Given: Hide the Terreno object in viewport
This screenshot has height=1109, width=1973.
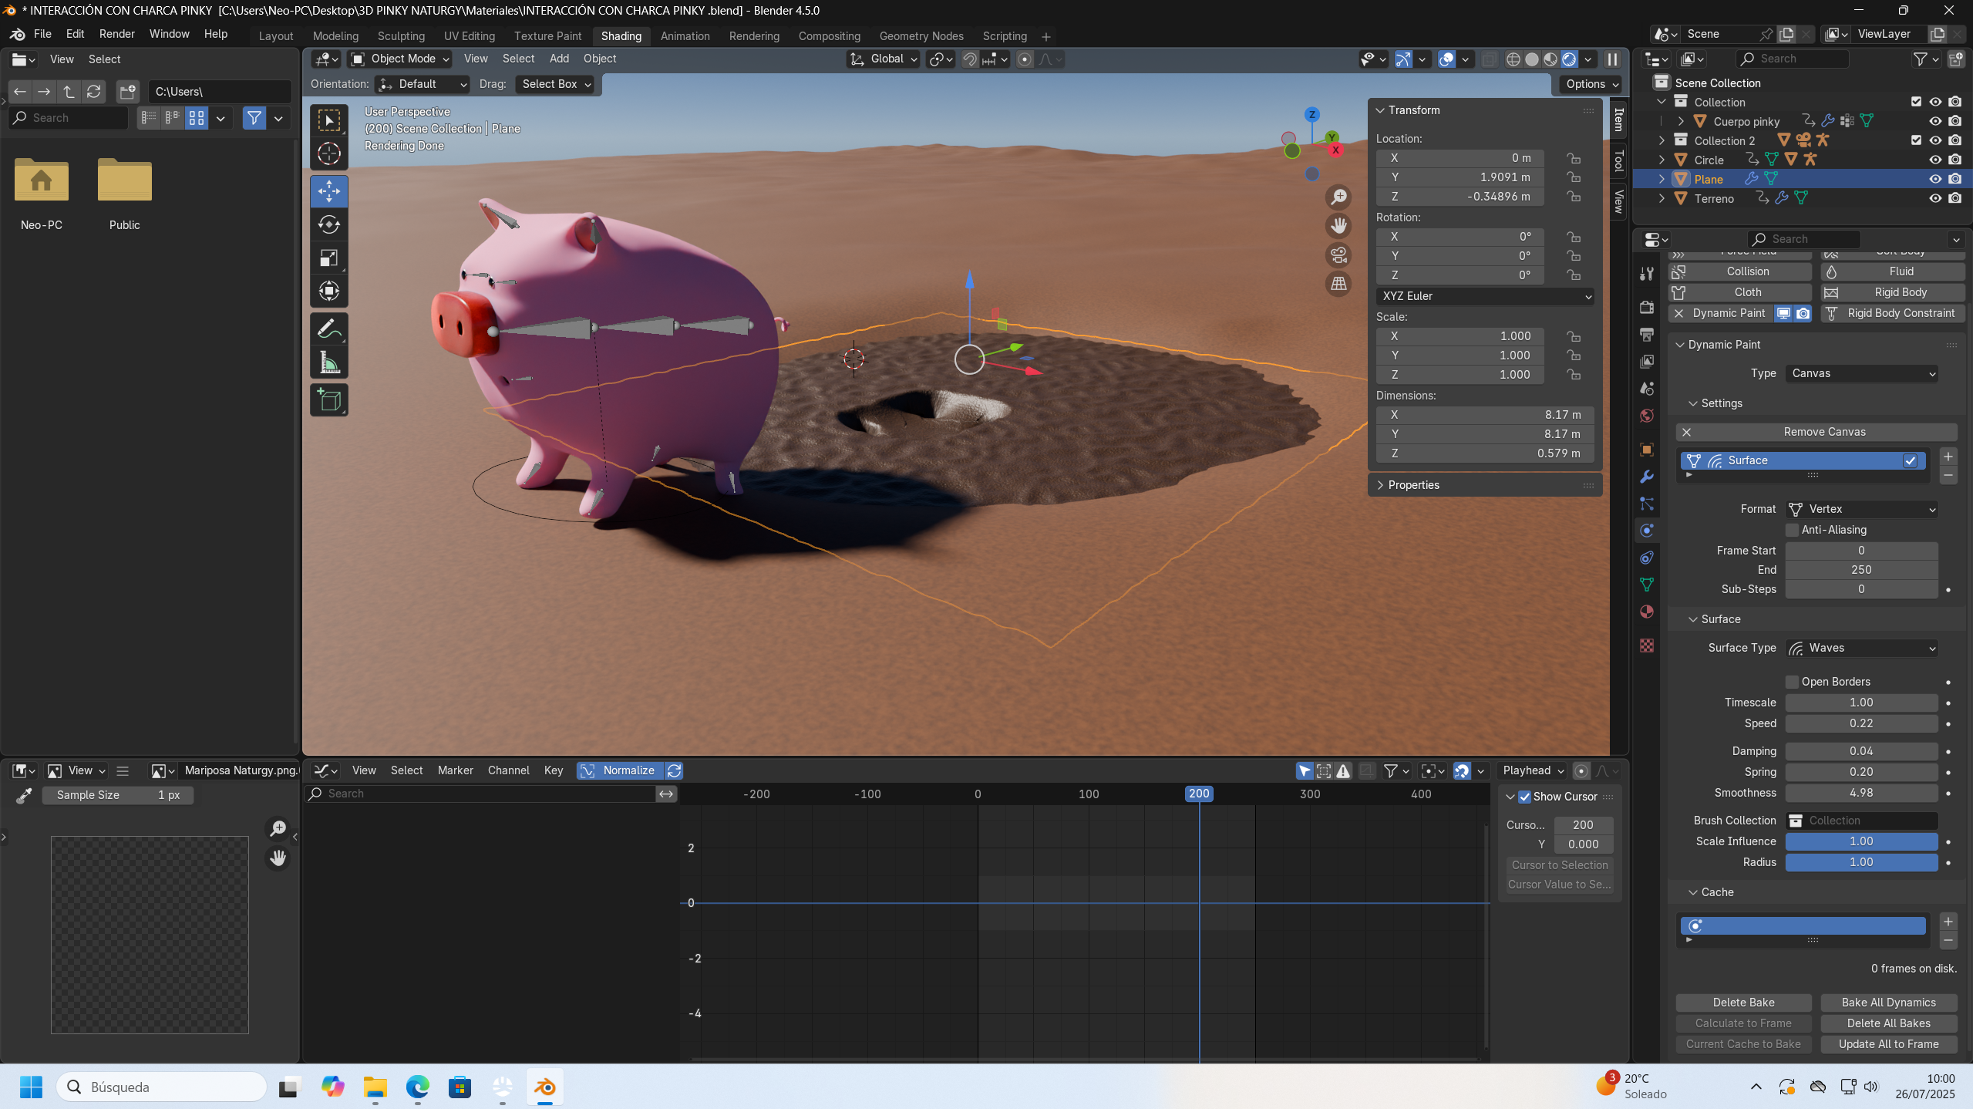Looking at the screenshot, I should 1935,198.
